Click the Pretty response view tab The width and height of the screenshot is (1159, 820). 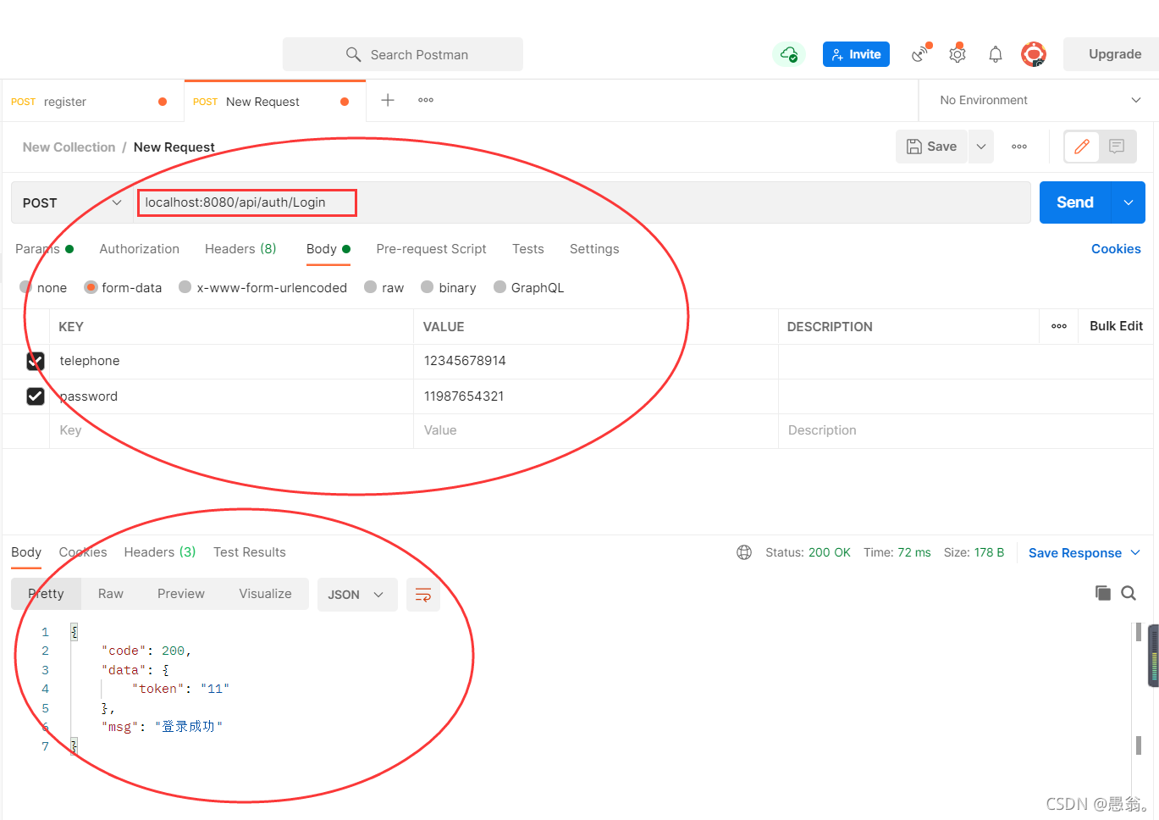point(46,594)
